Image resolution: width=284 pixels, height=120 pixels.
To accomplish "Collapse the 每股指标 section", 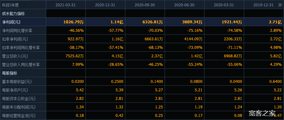I will tap(10, 73).
